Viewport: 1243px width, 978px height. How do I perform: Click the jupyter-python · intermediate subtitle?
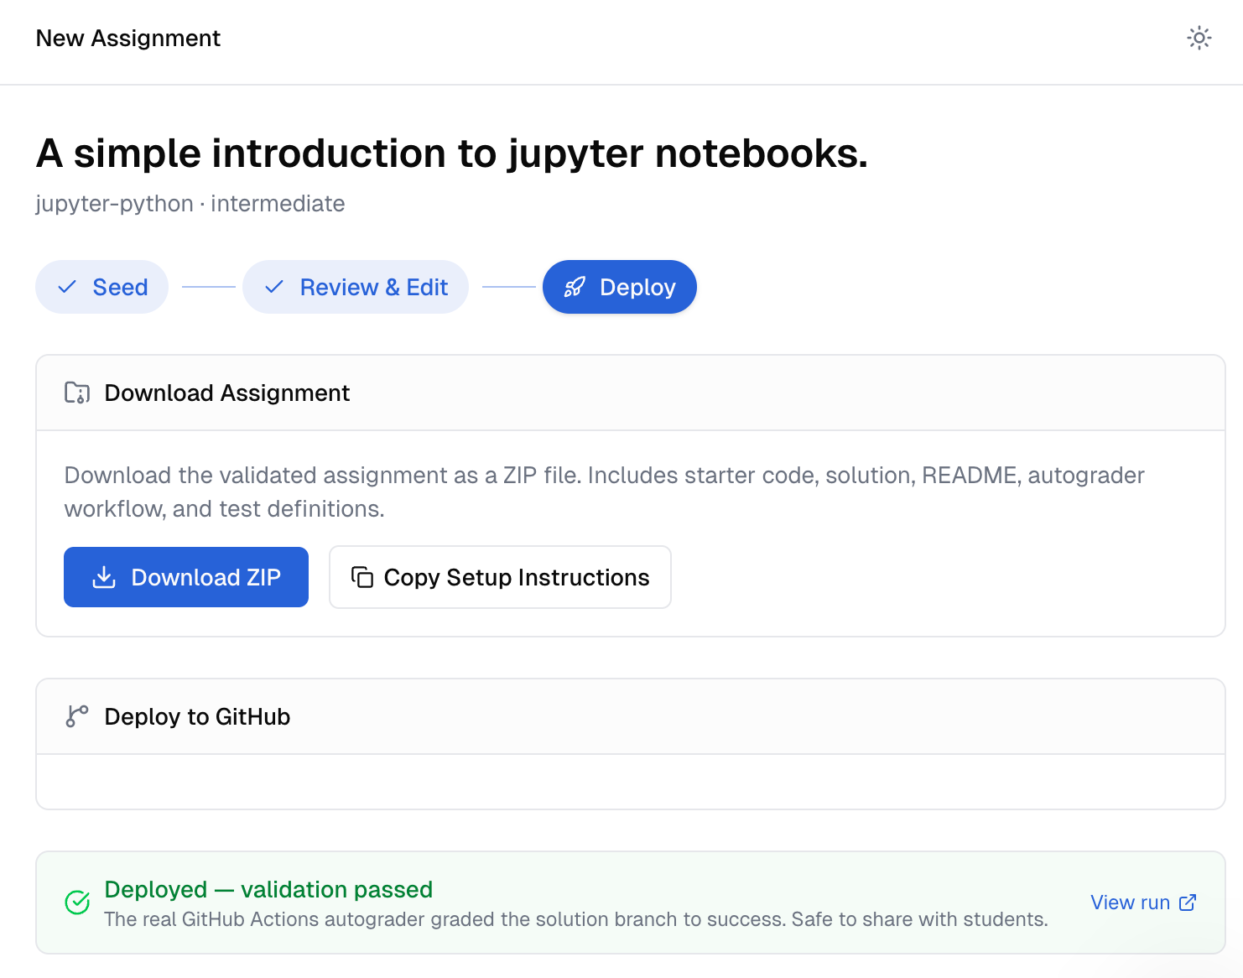click(x=190, y=204)
